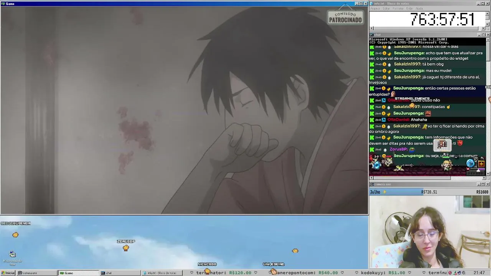The width and height of the screenshot is (491, 276).
Task: Click Notepad horizontal scroll right arrow
Action: point(484,28)
